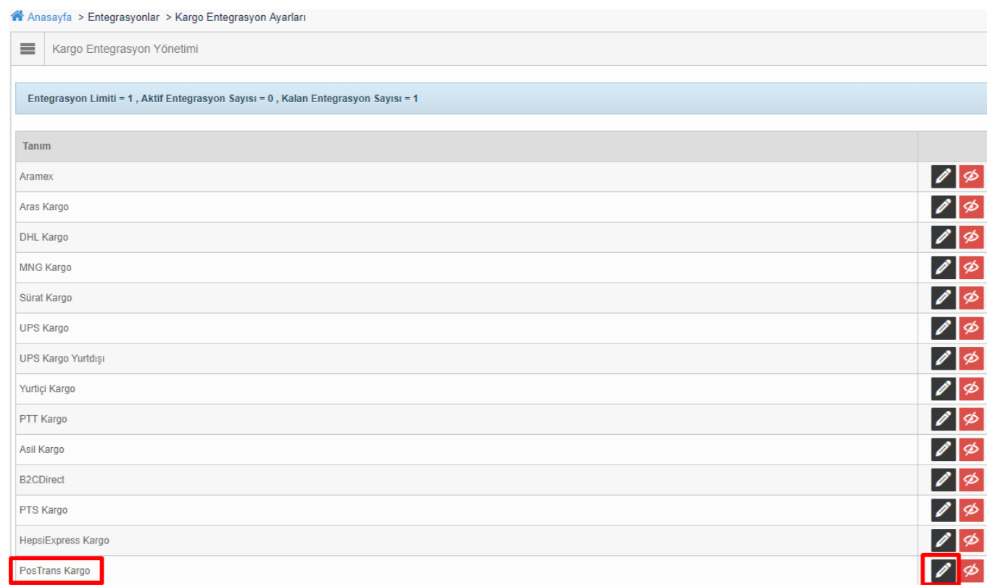Choose the PTS Kargo row name
The image size is (987, 587).
click(44, 510)
